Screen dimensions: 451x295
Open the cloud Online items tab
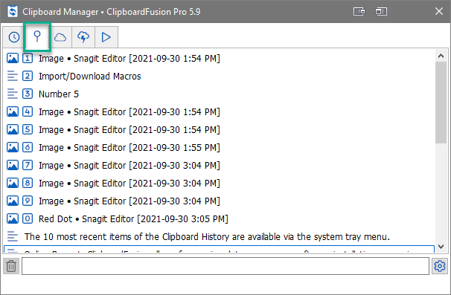(60, 37)
